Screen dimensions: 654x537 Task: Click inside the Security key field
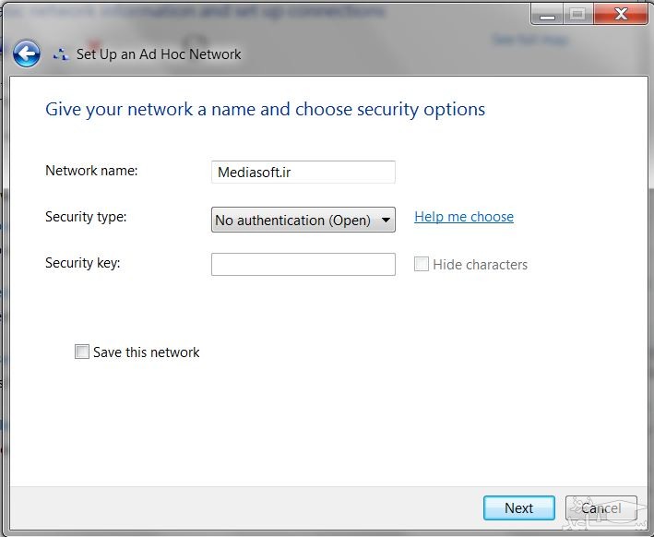(303, 264)
